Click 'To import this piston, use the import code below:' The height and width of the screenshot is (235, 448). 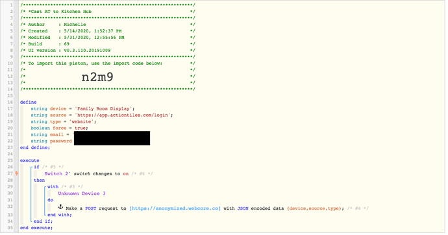pos(95,64)
